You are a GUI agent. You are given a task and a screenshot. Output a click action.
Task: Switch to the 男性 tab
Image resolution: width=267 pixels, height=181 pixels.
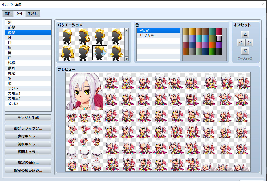point(8,14)
